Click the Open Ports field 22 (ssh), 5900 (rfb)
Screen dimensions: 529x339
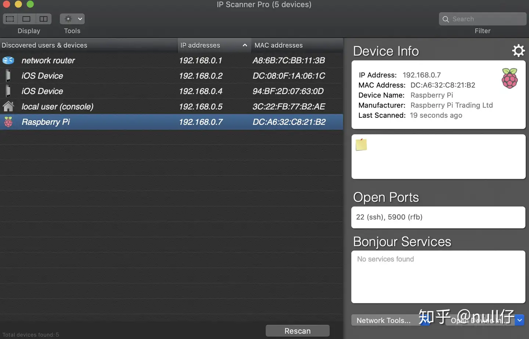[x=438, y=217]
